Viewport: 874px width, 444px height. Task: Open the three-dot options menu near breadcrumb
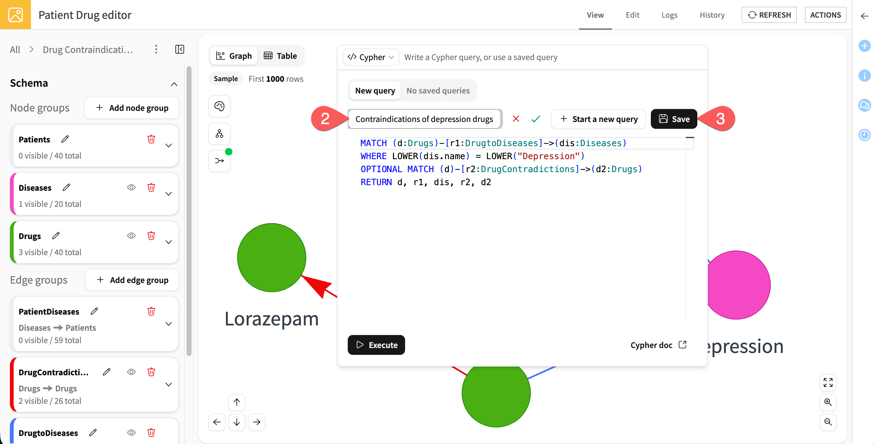[x=156, y=50]
